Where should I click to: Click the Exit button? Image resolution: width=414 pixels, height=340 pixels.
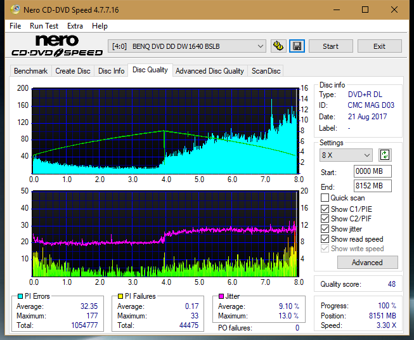pos(379,46)
